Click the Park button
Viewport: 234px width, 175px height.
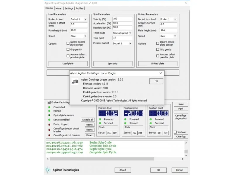(x=181, y=108)
